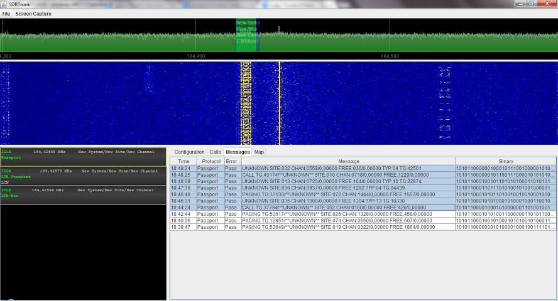This screenshot has width=558, height=301.
Task: Click the PAGING TG:35130 message cell
Action: (x=348, y=194)
